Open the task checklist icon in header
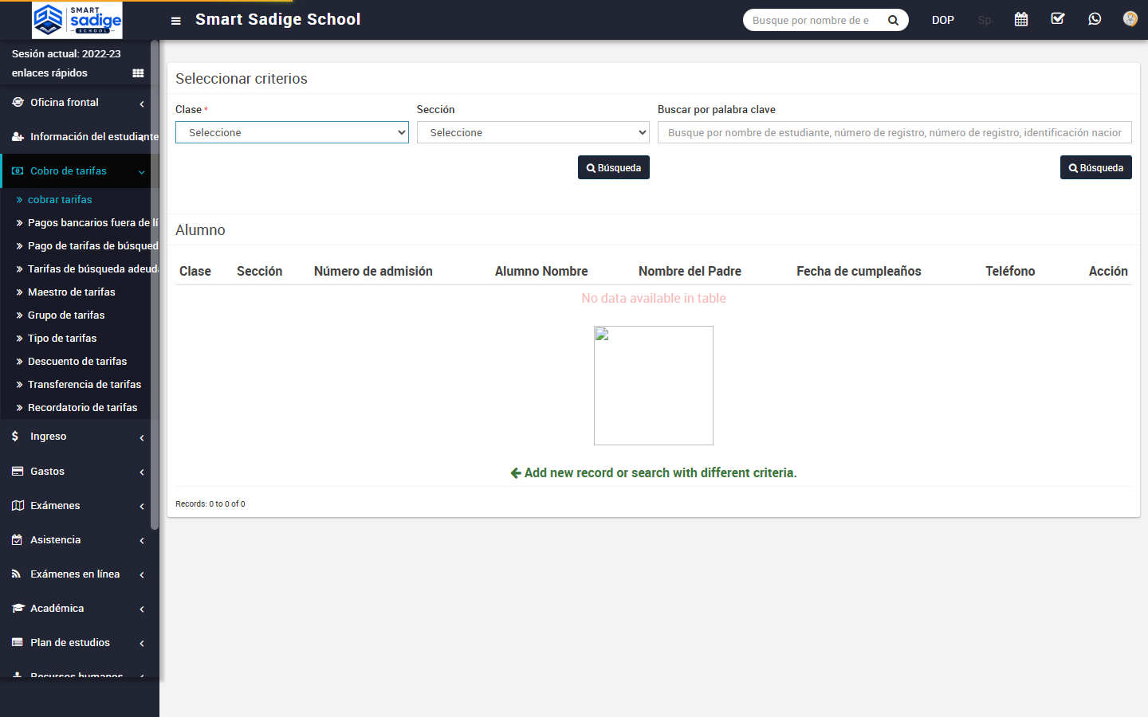This screenshot has width=1148, height=717. (x=1058, y=19)
